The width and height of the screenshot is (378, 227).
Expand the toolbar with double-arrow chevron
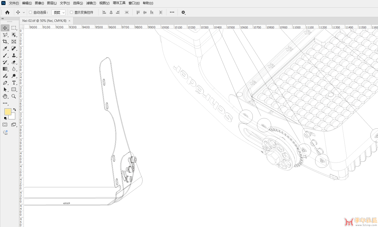(x=3, y=19)
